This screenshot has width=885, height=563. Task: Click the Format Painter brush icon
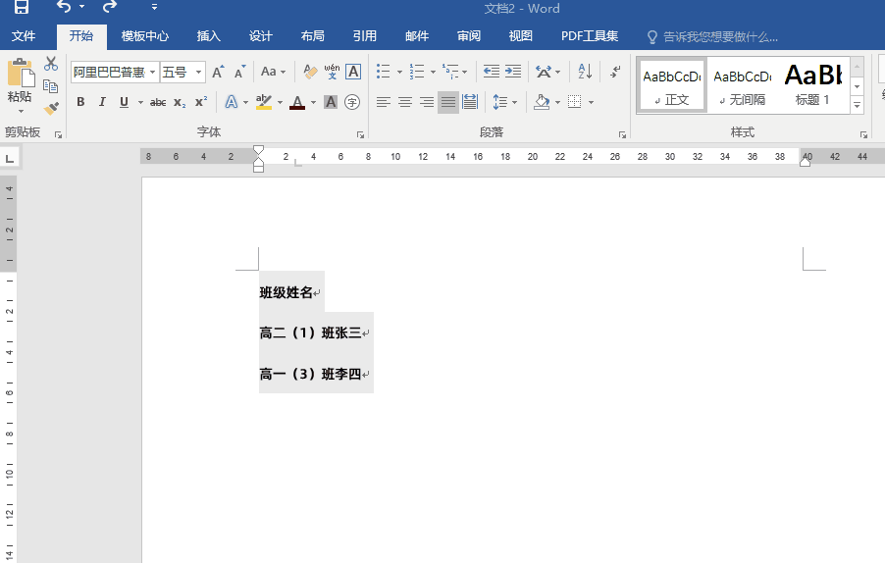tap(51, 108)
